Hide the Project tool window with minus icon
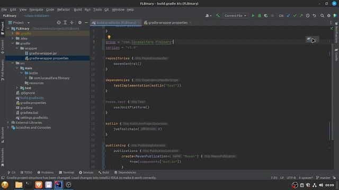This screenshot has height=190, width=339. tap(86, 22)
